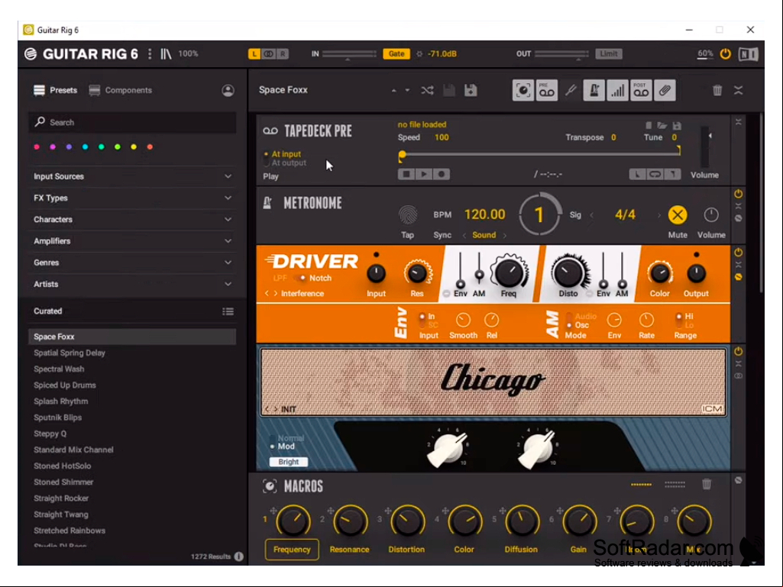Image resolution: width=783 pixels, height=587 pixels.
Task: Toggle Macros view icon in toolbar
Action: (523, 90)
